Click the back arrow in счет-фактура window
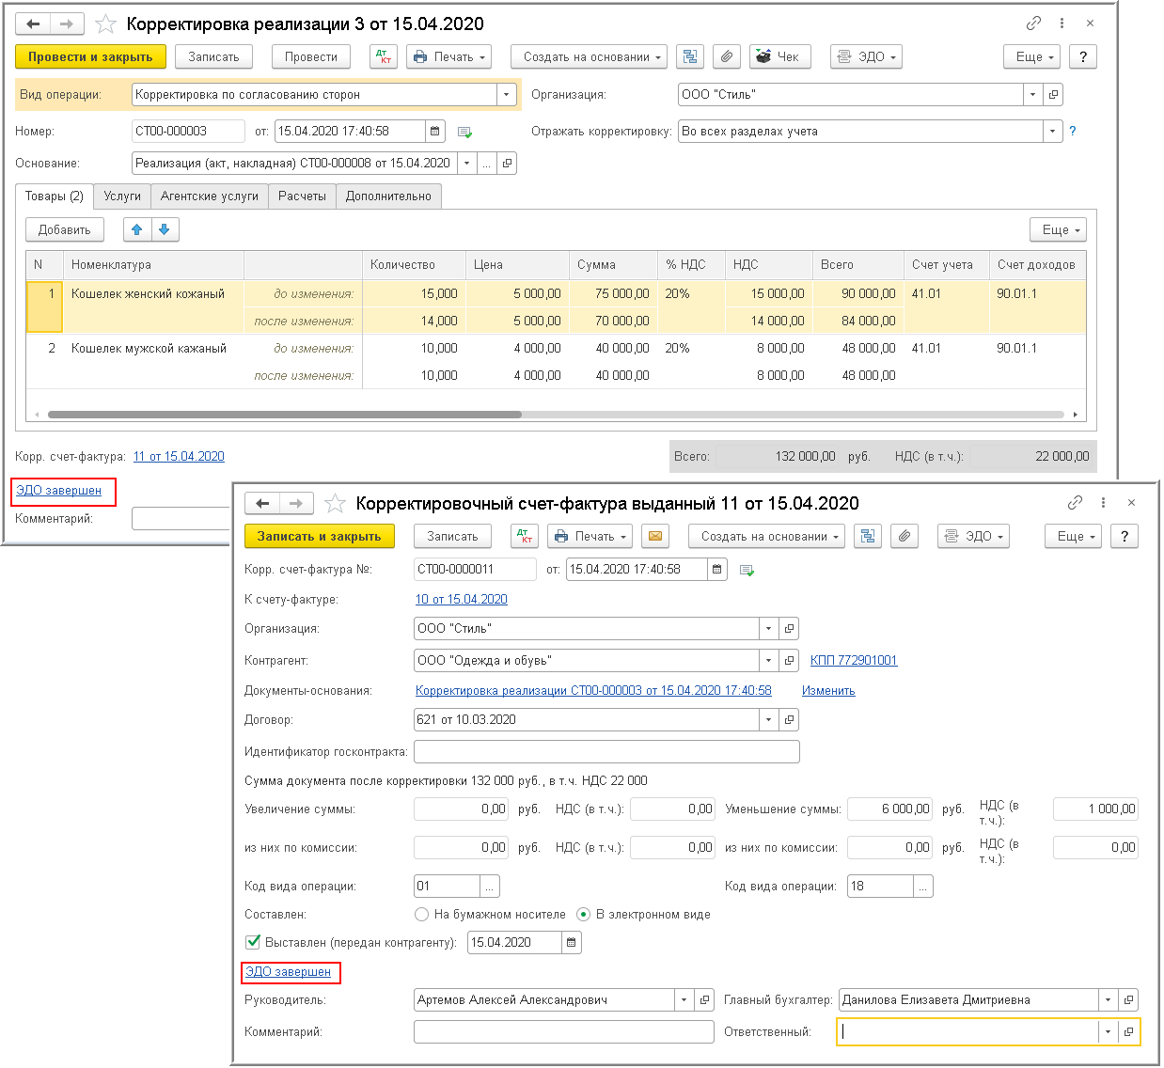 (x=262, y=504)
